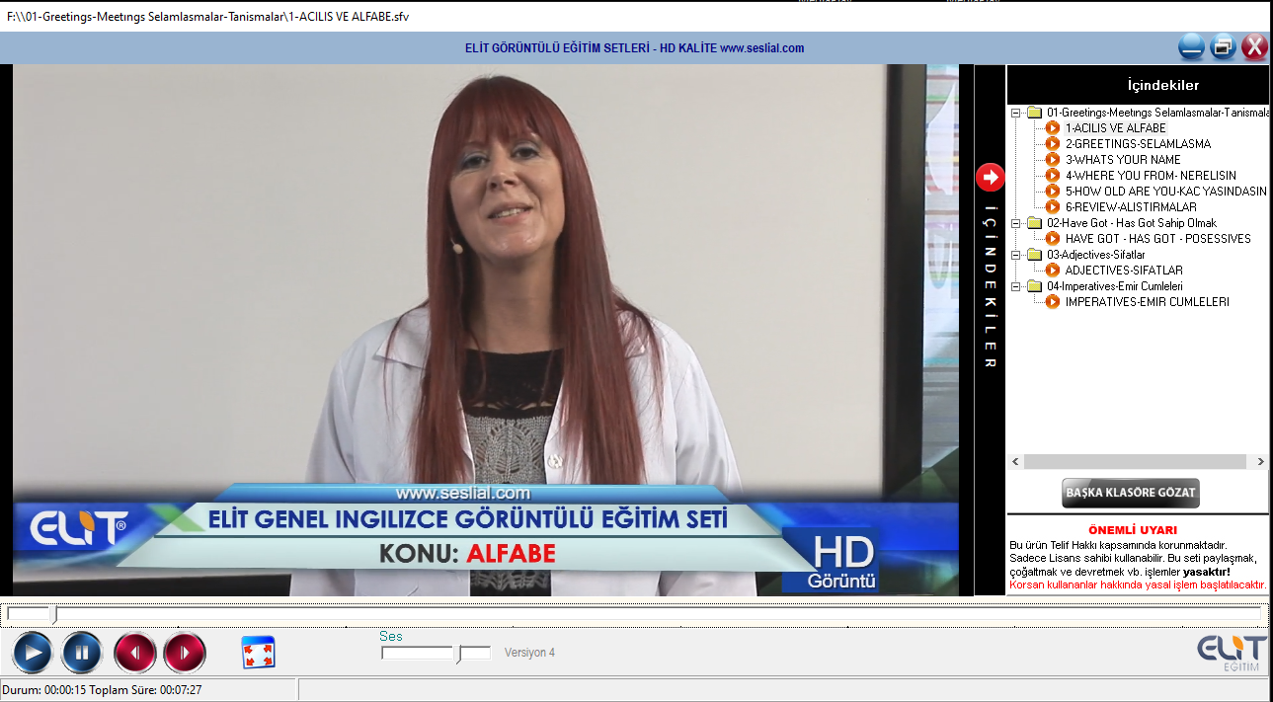Click the play icon beside ADJECTIVES-SIFATLAR
This screenshot has height=702, width=1273.
1053,271
